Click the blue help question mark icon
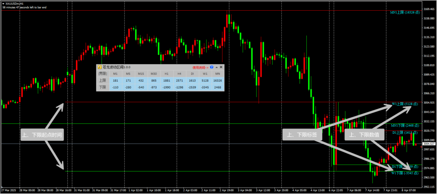The image size is (437, 194). pos(212,67)
